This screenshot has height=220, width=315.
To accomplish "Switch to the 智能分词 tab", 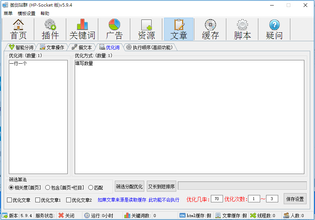I will (x=21, y=47).
